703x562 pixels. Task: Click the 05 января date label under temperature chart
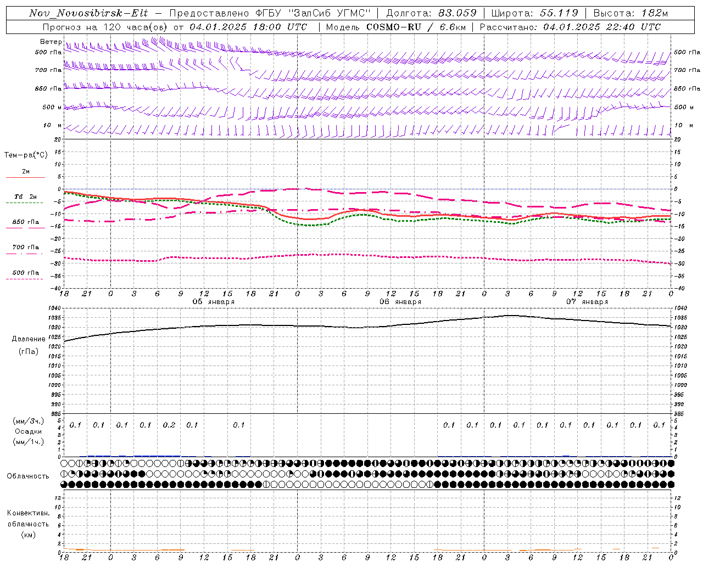(213, 302)
